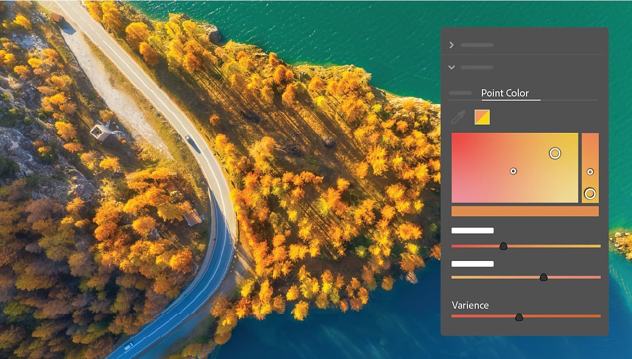632x359 pixels.
Task: Collapse the open section using the down chevron
Action: tap(451, 67)
